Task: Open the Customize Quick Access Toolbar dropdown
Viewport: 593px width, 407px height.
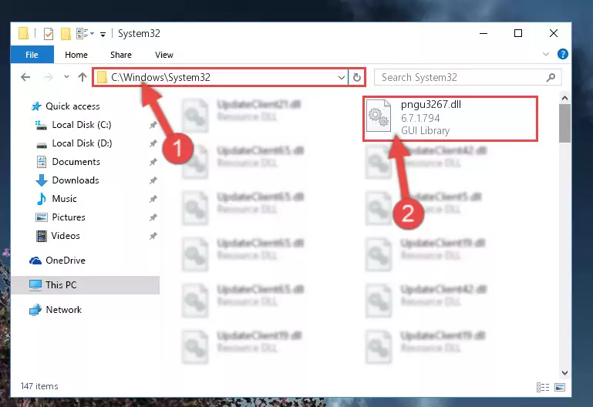Action: pyautogui.click(x=103, y=35)
